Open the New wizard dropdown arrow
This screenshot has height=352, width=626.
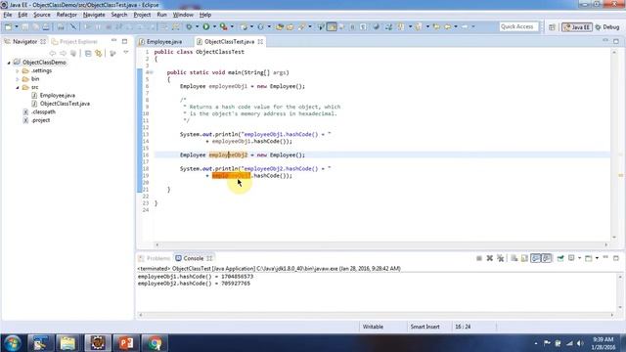click(x=17, y=26)
